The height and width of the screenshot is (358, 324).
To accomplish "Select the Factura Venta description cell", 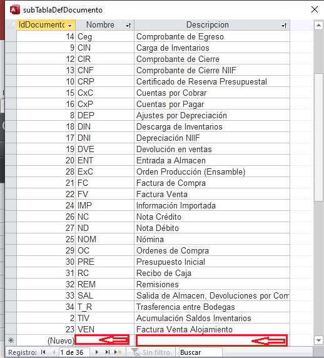I will pyautogui.click(x=212, y=194).
